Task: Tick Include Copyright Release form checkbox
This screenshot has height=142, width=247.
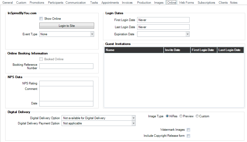Action: point(188,136)
